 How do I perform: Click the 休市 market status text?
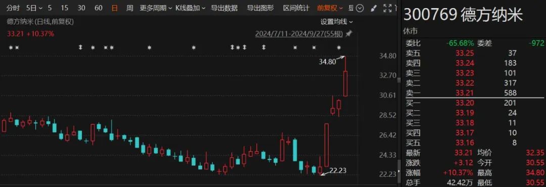pyautogui.click(x=410, y=31)
